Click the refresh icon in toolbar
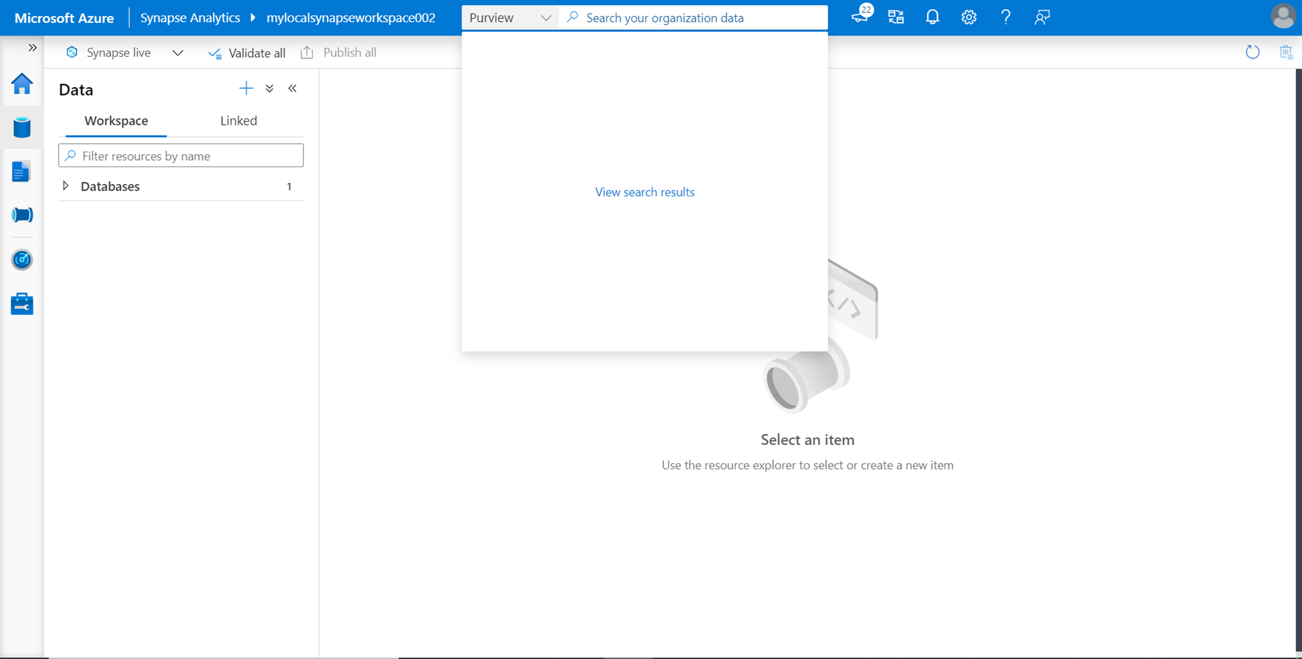Image resolution: width=1302 pixels, height=659 pixels. click(x=1253, y=52)
